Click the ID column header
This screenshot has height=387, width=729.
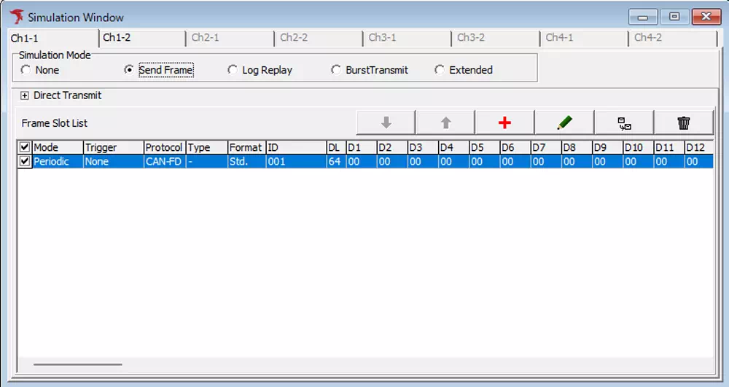295,148
